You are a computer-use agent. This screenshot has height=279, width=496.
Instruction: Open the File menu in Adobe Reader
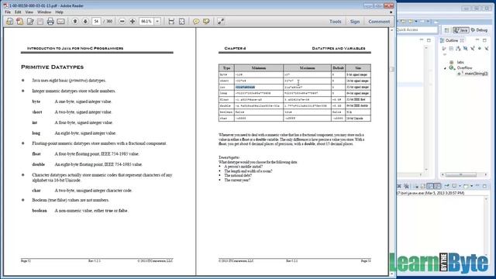pos(8,12)
